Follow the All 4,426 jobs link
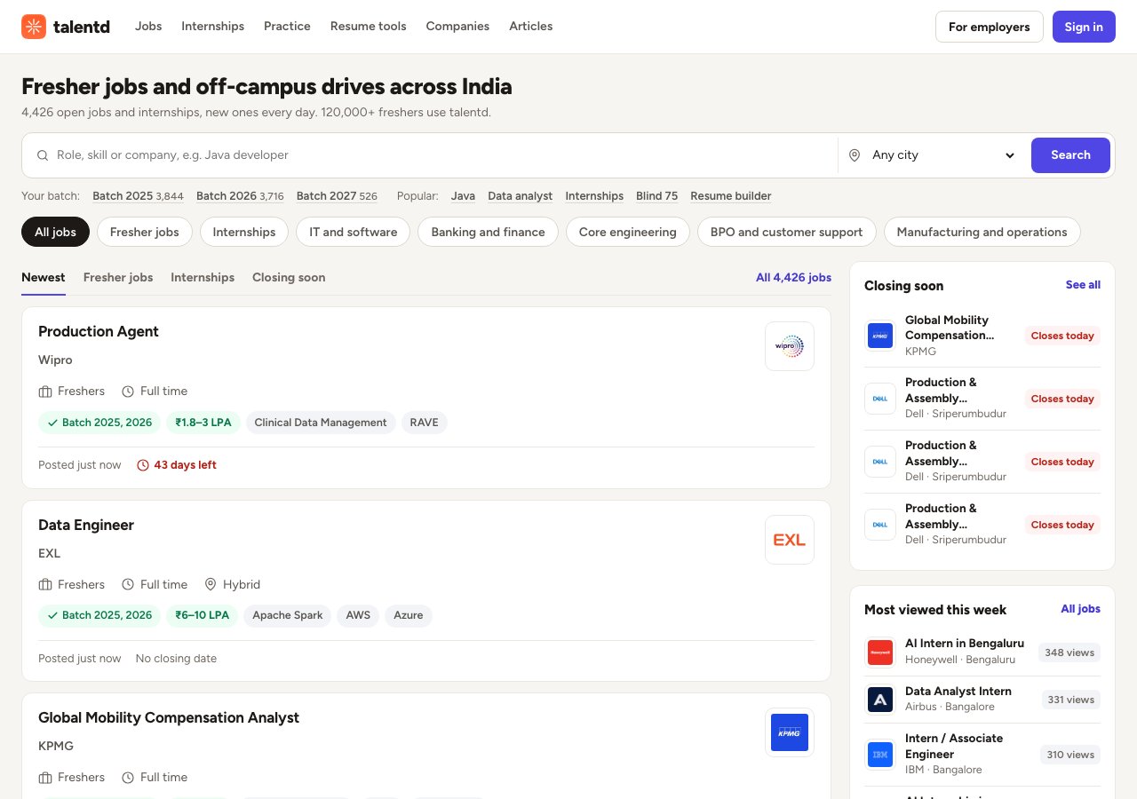Image resolution: width=1137 pixels, height=799 pixels. [x=794, y=278]
